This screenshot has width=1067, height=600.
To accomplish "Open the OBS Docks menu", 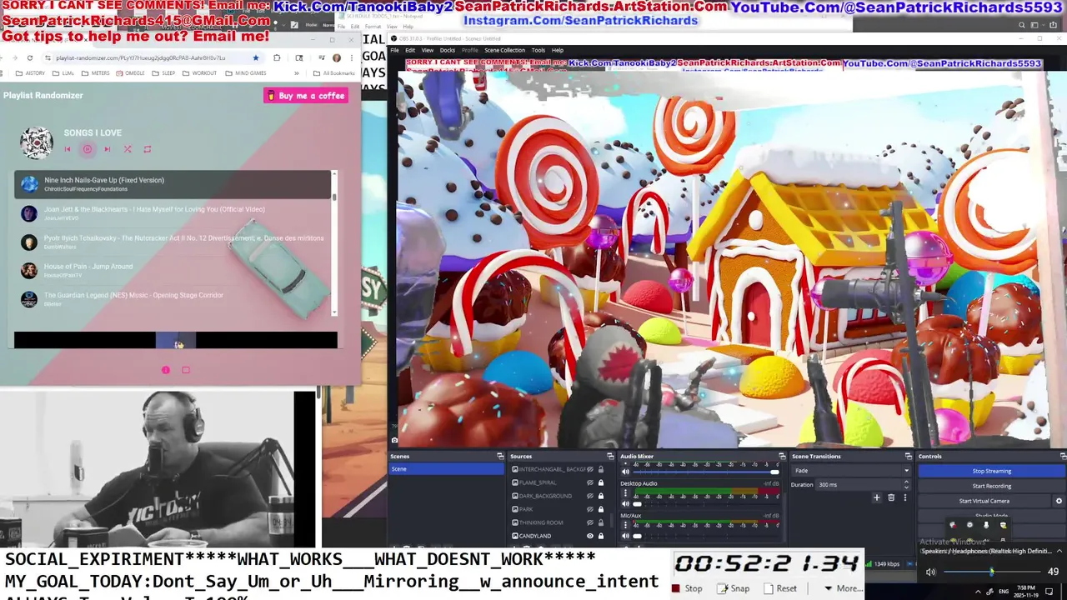I will coord(448,50).
